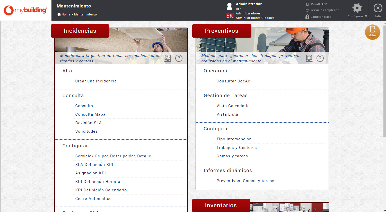
Task: Click the manual icon in Preventivos header
Action: pos(309,58)
